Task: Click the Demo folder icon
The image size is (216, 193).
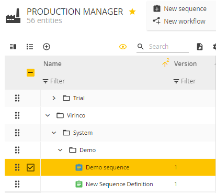Action: (x=73, y=150)
